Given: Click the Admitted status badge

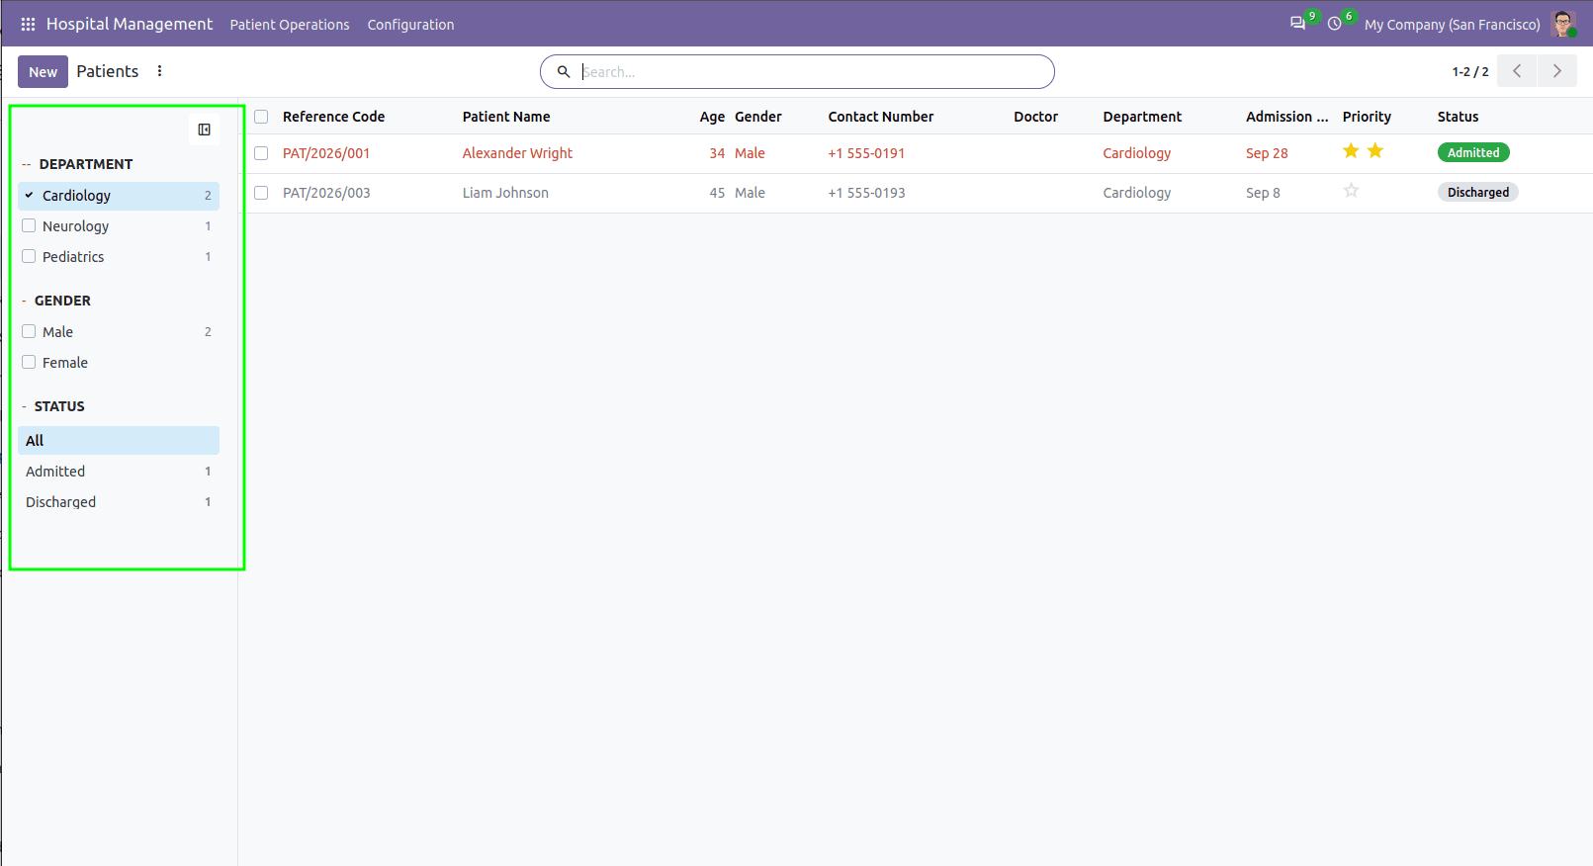Looking at the screenshot, I should coord(1473,152).
